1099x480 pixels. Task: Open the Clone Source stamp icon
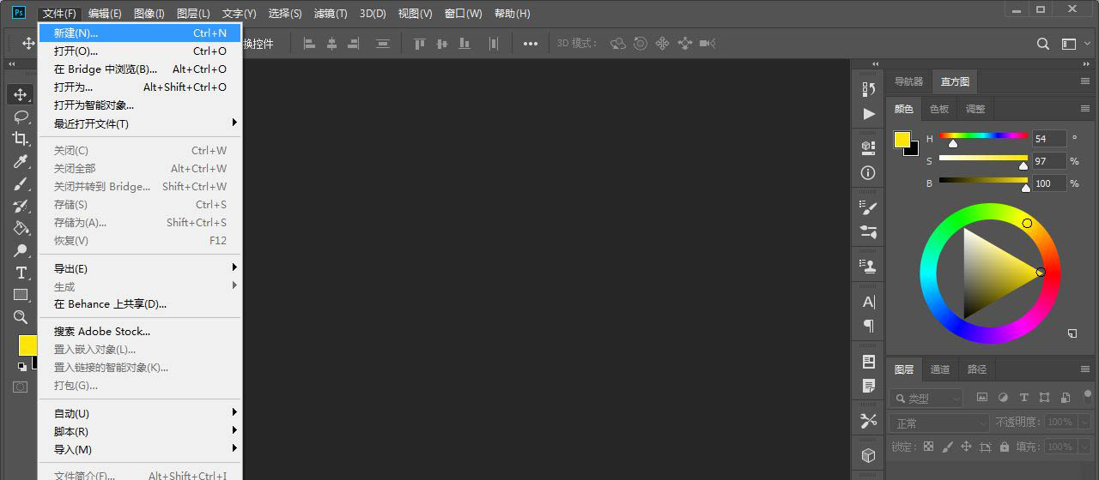869,266
